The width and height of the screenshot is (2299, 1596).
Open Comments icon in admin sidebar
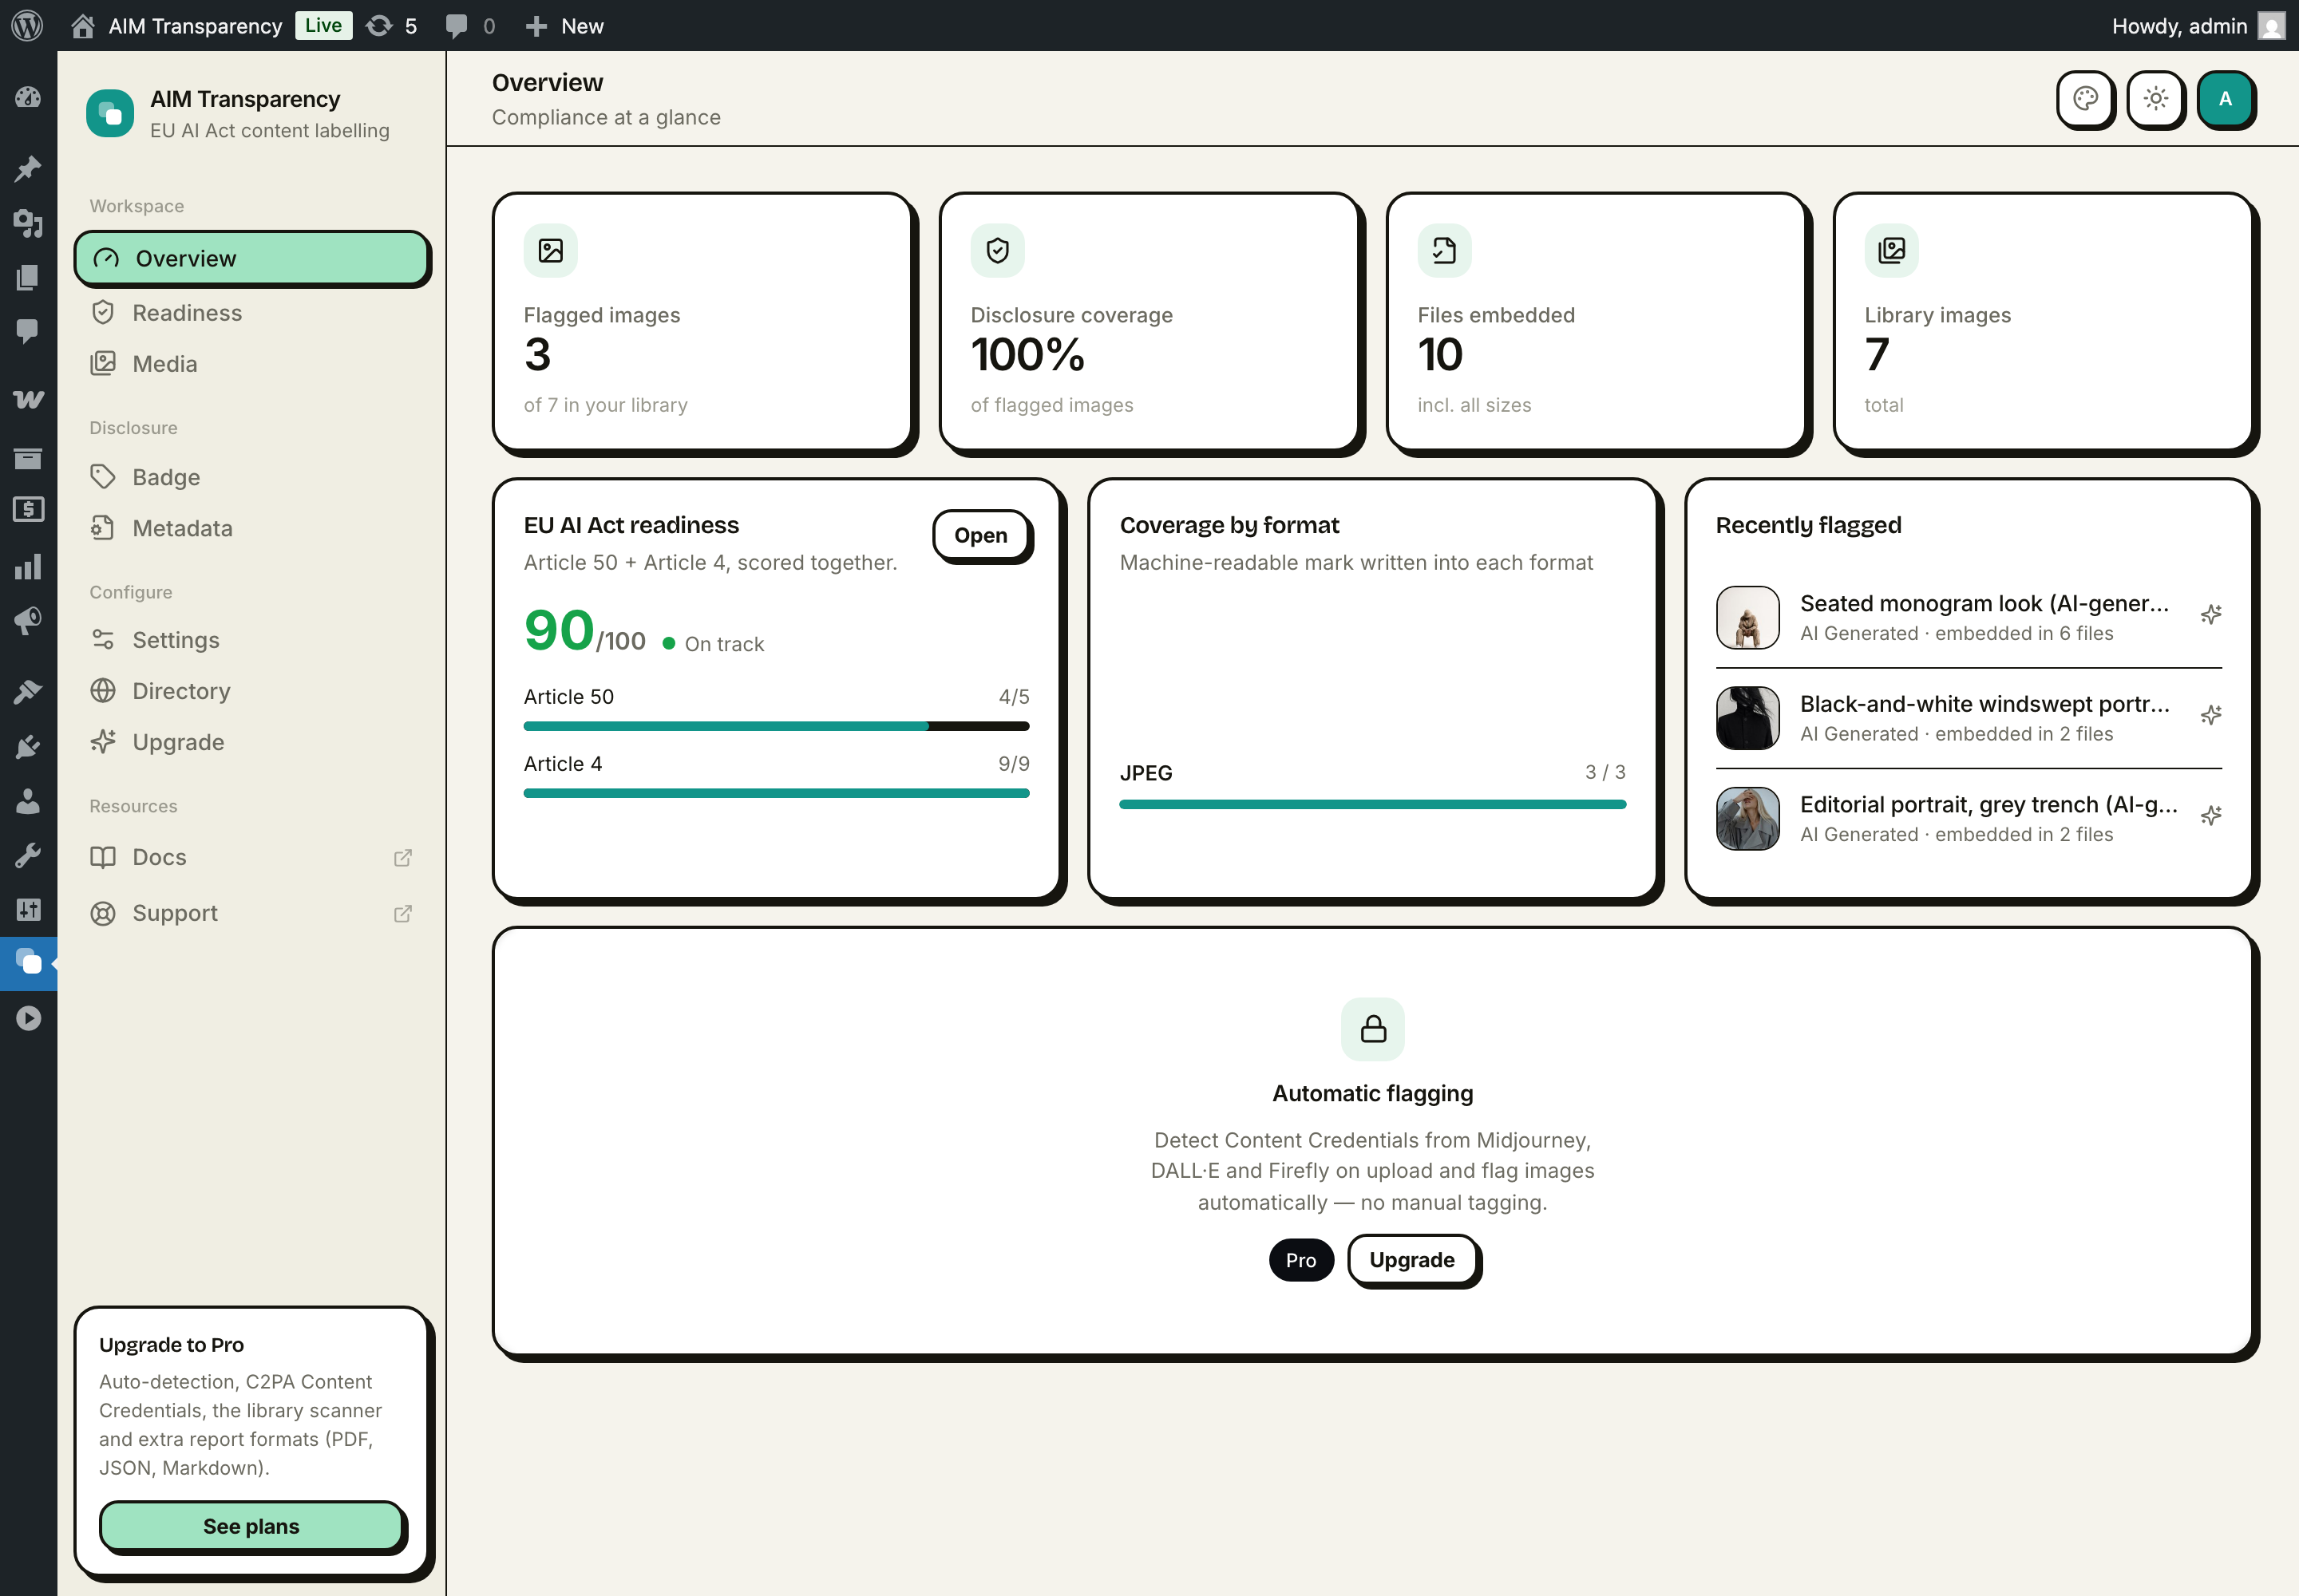[28, 331]
